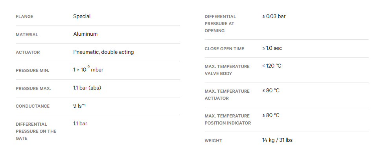This screenshot has width=381, height=154.
Task: Select the '1.1 bar (abs)' value
Action: point(87,88)
